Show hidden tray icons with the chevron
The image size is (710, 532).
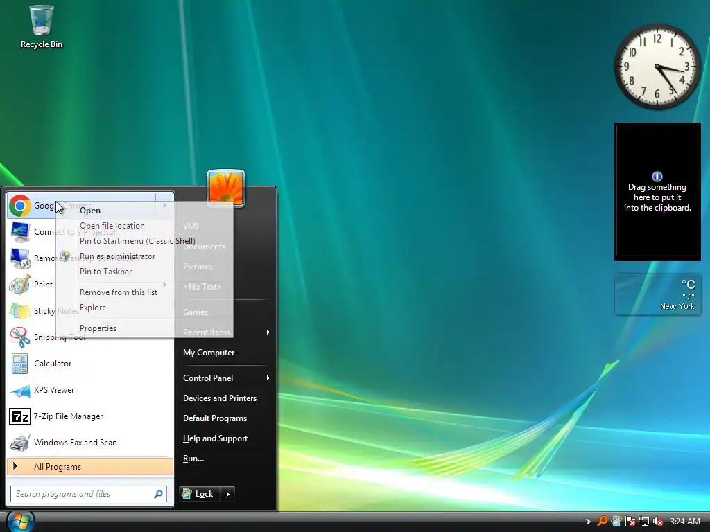coord(588,521)
